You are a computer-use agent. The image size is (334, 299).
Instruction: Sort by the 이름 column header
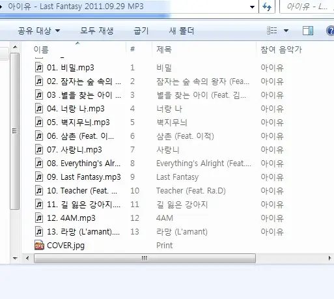[41, 50]
